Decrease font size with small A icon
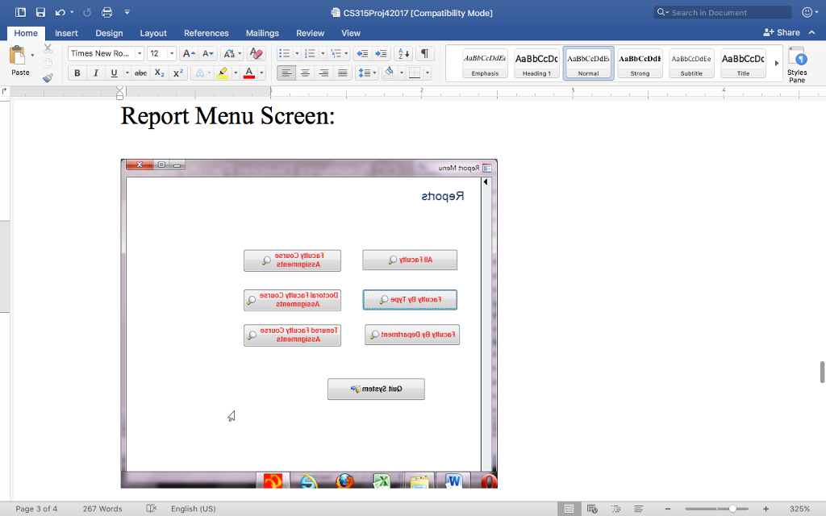This screenshot has width=826, height=516. point(208,53)
